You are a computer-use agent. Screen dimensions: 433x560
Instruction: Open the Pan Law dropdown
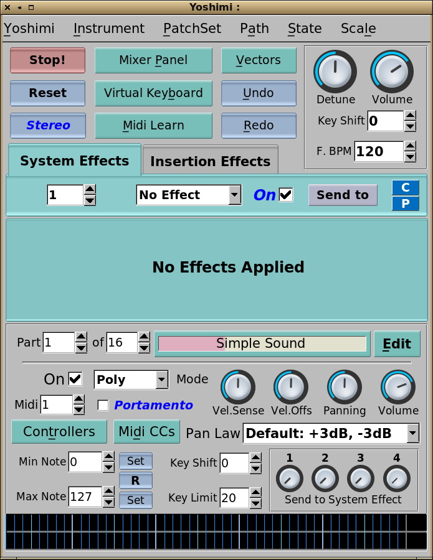point(331,433)
